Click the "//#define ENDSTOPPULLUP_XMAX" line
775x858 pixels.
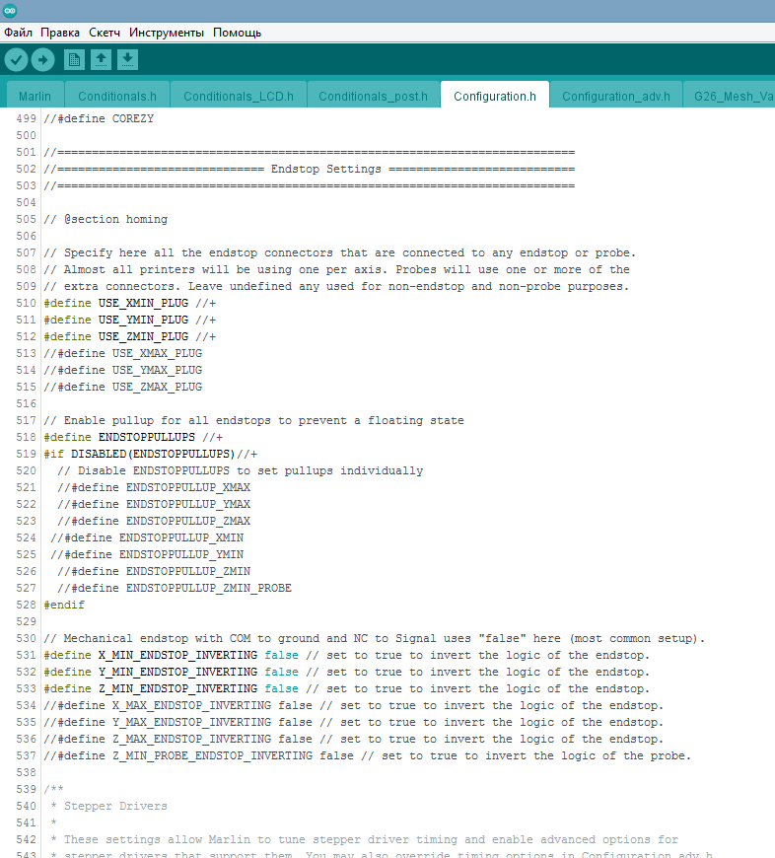tap(154, 487)
